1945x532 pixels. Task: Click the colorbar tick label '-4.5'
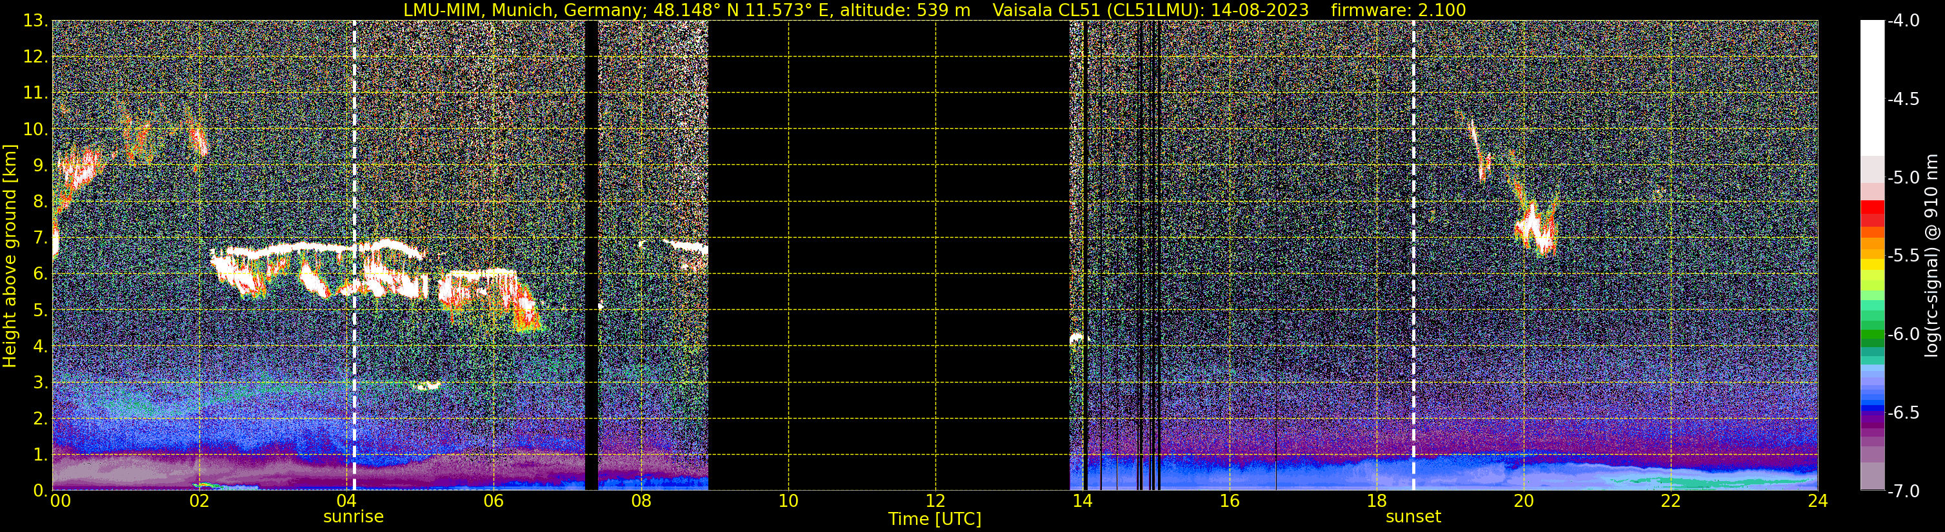click(1902, 99)
